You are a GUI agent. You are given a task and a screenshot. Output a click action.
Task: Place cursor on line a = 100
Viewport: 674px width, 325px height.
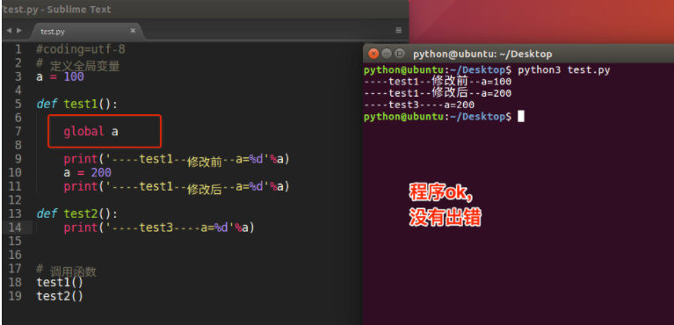pyautogui.click(x=60, y=77)
